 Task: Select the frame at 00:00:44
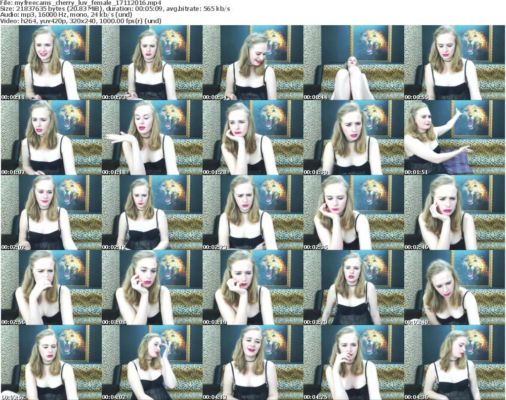point(354,63)
